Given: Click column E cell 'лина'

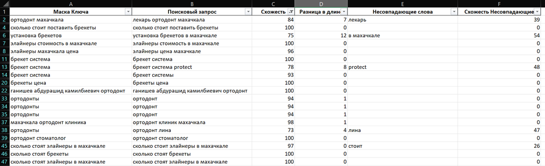Looking at the screenshot, I should click(x=402, y=130).
